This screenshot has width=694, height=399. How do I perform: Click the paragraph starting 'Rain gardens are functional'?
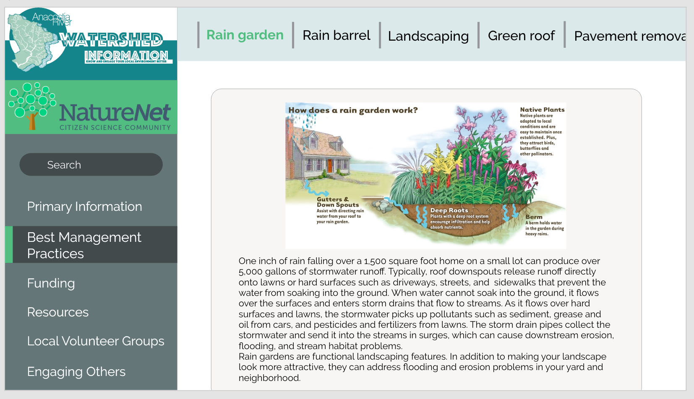coord(423,367)
